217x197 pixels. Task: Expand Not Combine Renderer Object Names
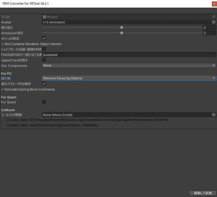point(2,44)
